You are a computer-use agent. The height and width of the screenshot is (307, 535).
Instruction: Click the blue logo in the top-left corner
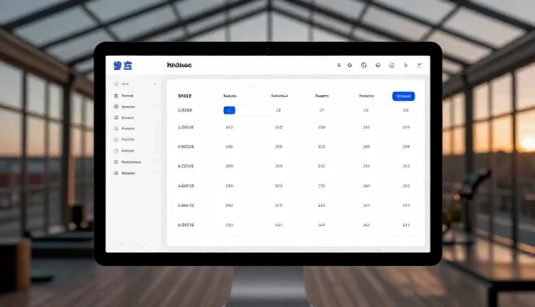pyautogui.click(x=123, y=65)
